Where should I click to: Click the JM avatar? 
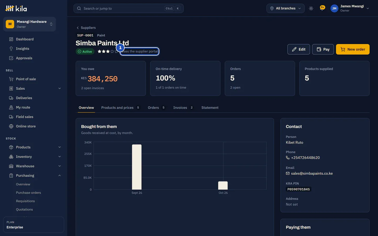click(x=334, y=8)
